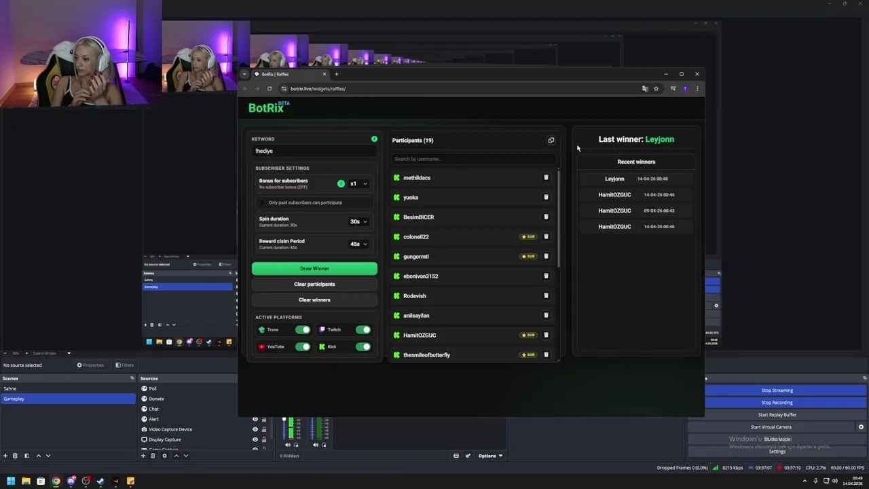
Task: Delete Rodevish from participants
Action: 546,296
